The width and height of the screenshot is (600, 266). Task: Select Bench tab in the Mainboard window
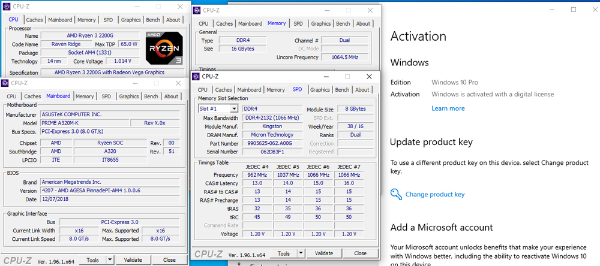(151, 96)
